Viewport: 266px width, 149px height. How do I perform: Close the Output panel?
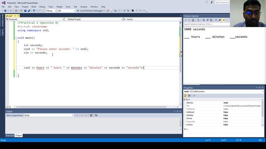point(180,111)
